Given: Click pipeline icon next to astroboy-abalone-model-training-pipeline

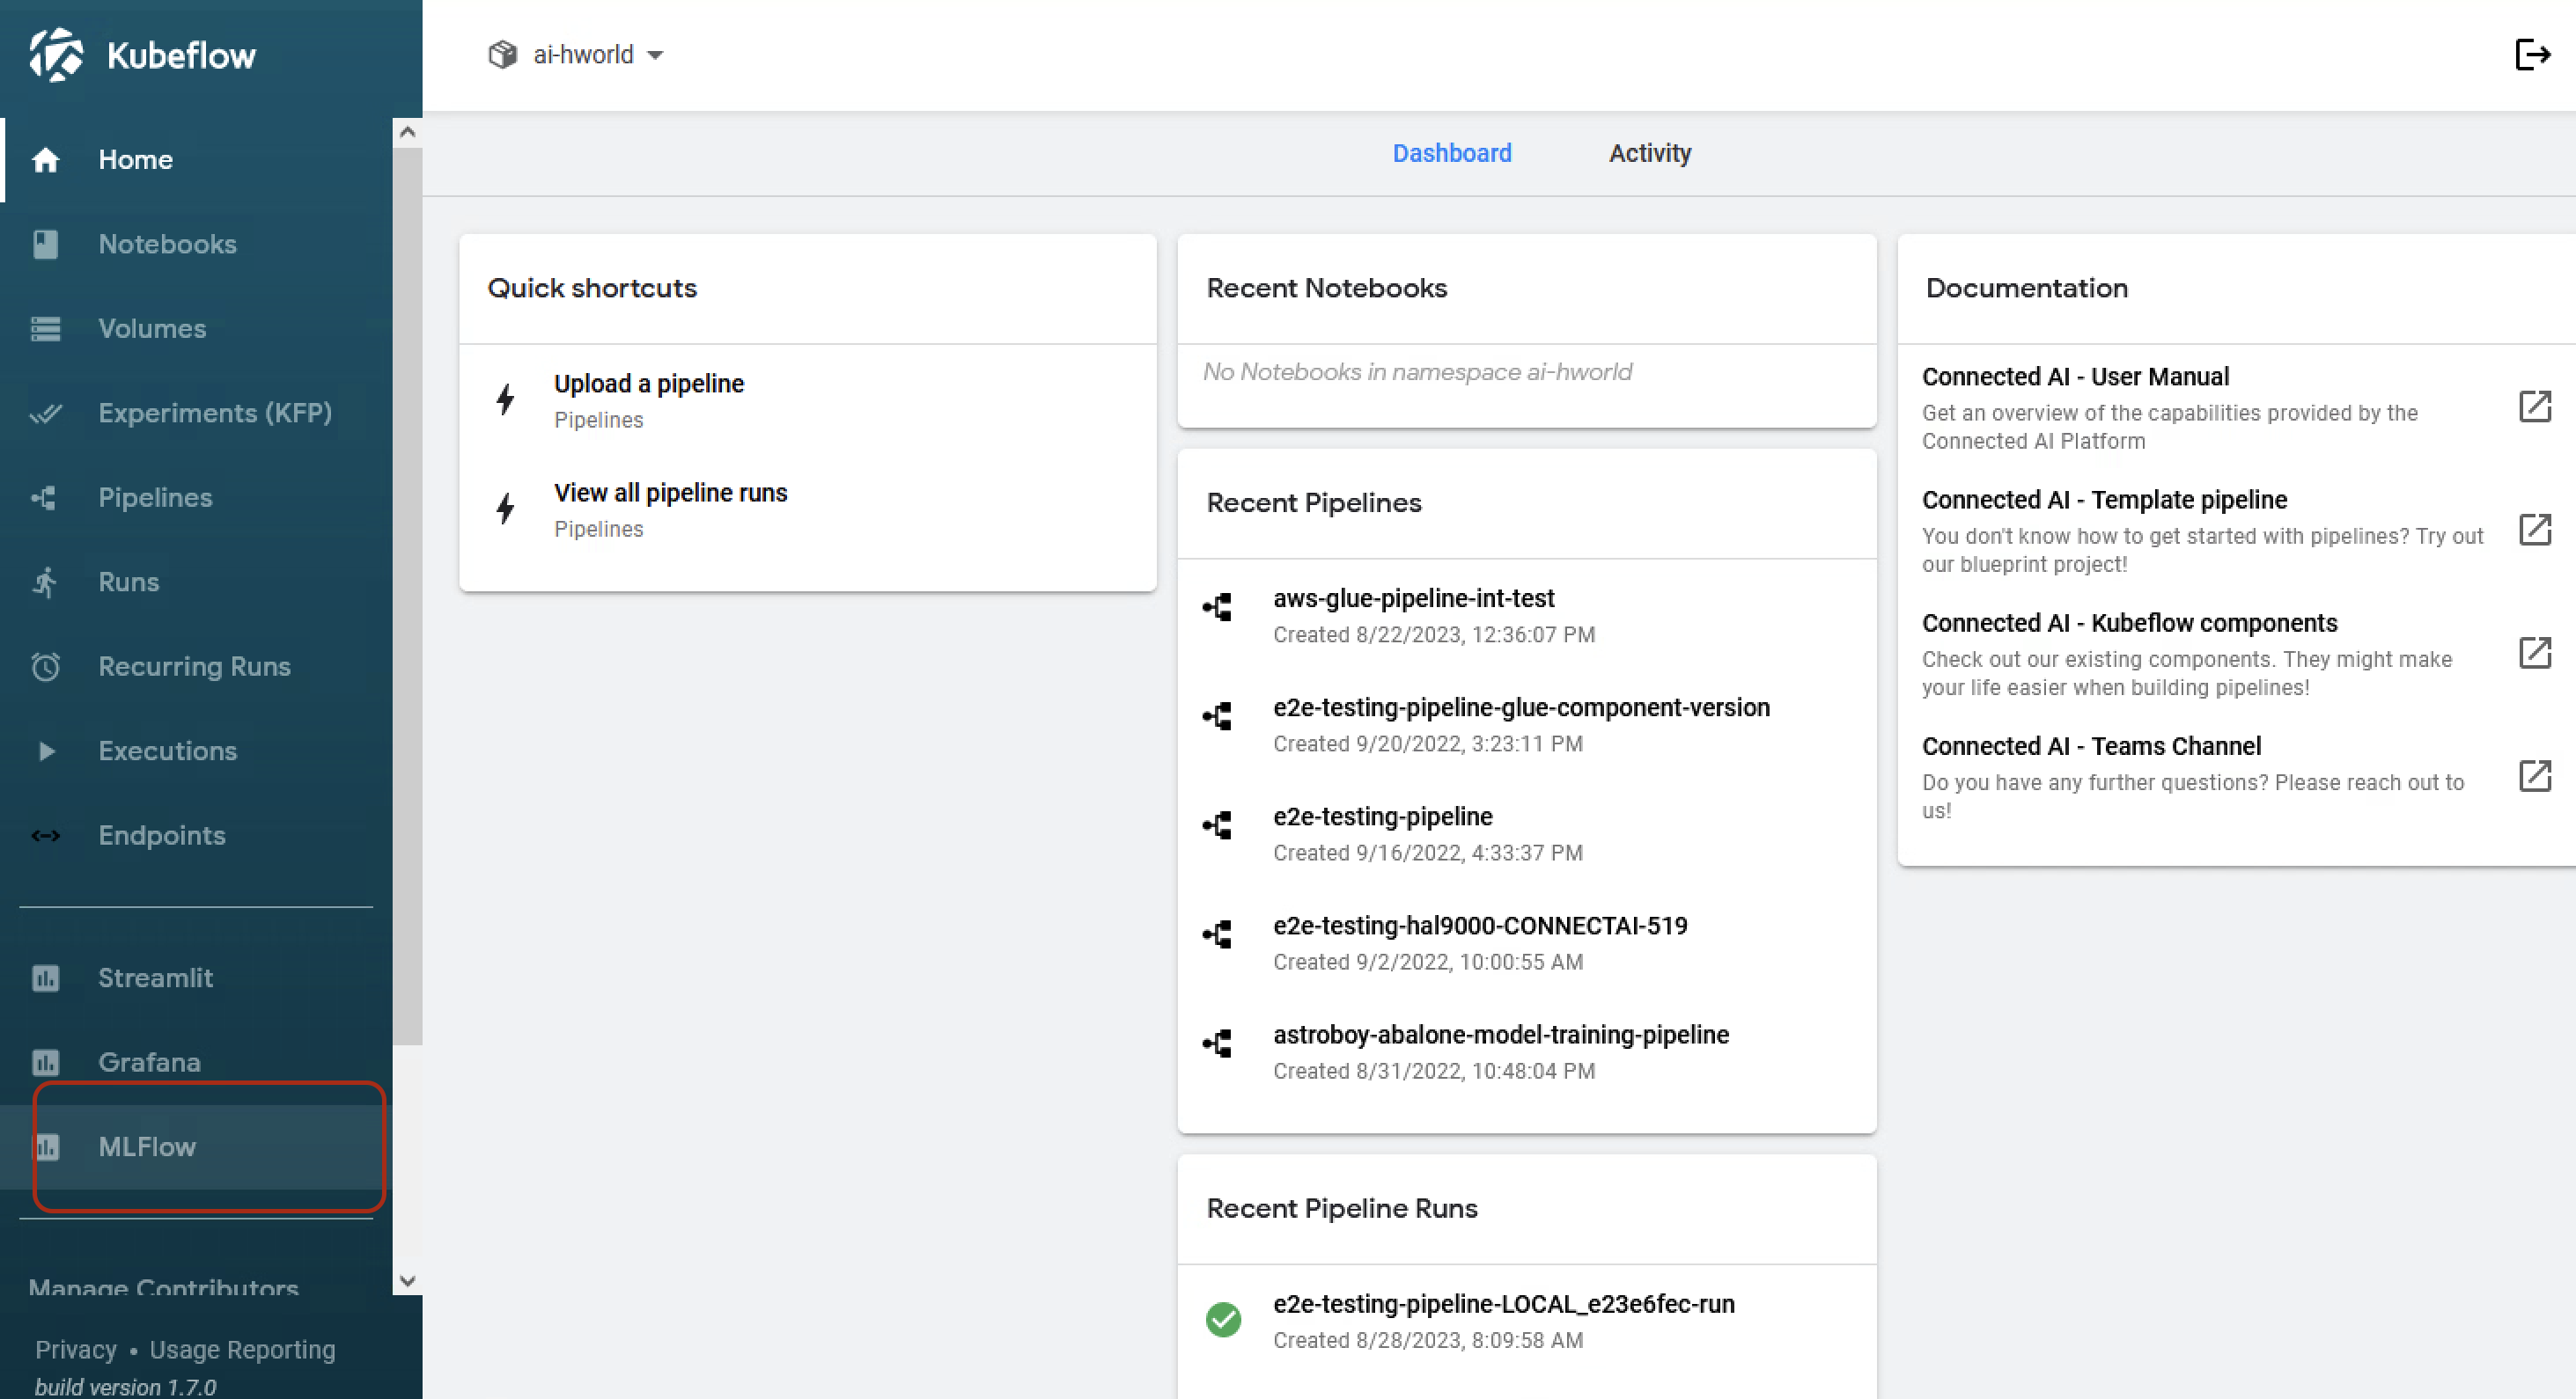Looking at the screenshot, I should (1217, 1044).
